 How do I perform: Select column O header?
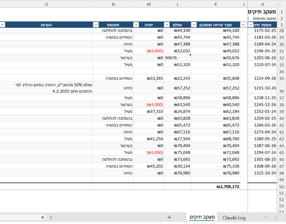(46, 4)
